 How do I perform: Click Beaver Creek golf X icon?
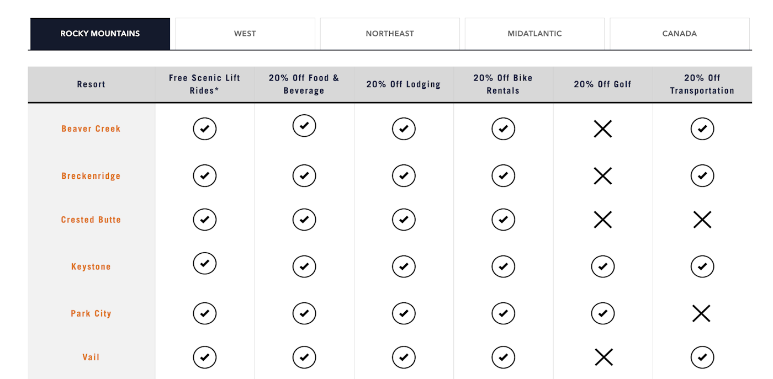(602, 129)
